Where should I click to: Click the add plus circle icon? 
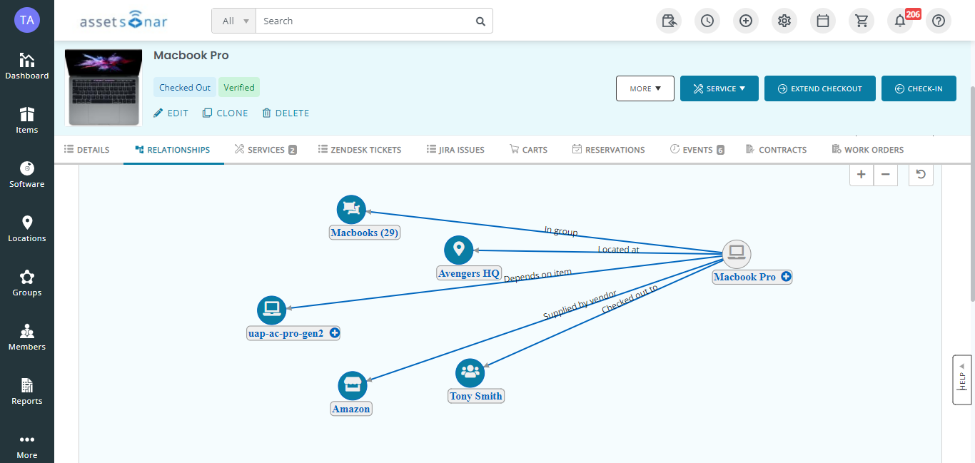click(746, 21)
